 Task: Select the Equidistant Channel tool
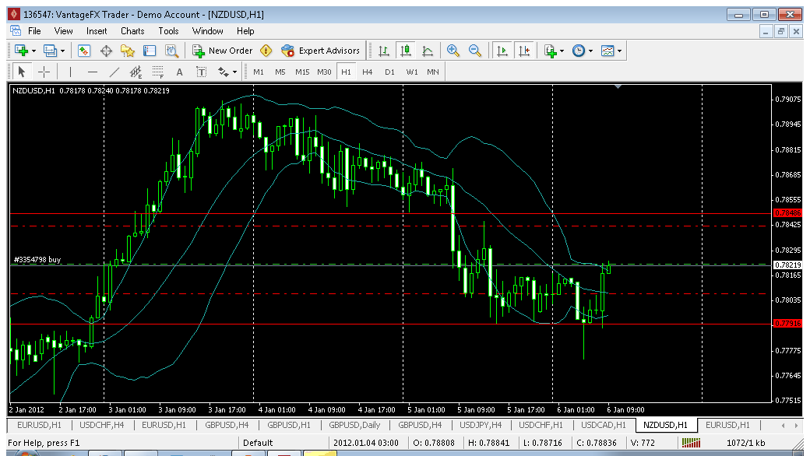click(136, 72)
